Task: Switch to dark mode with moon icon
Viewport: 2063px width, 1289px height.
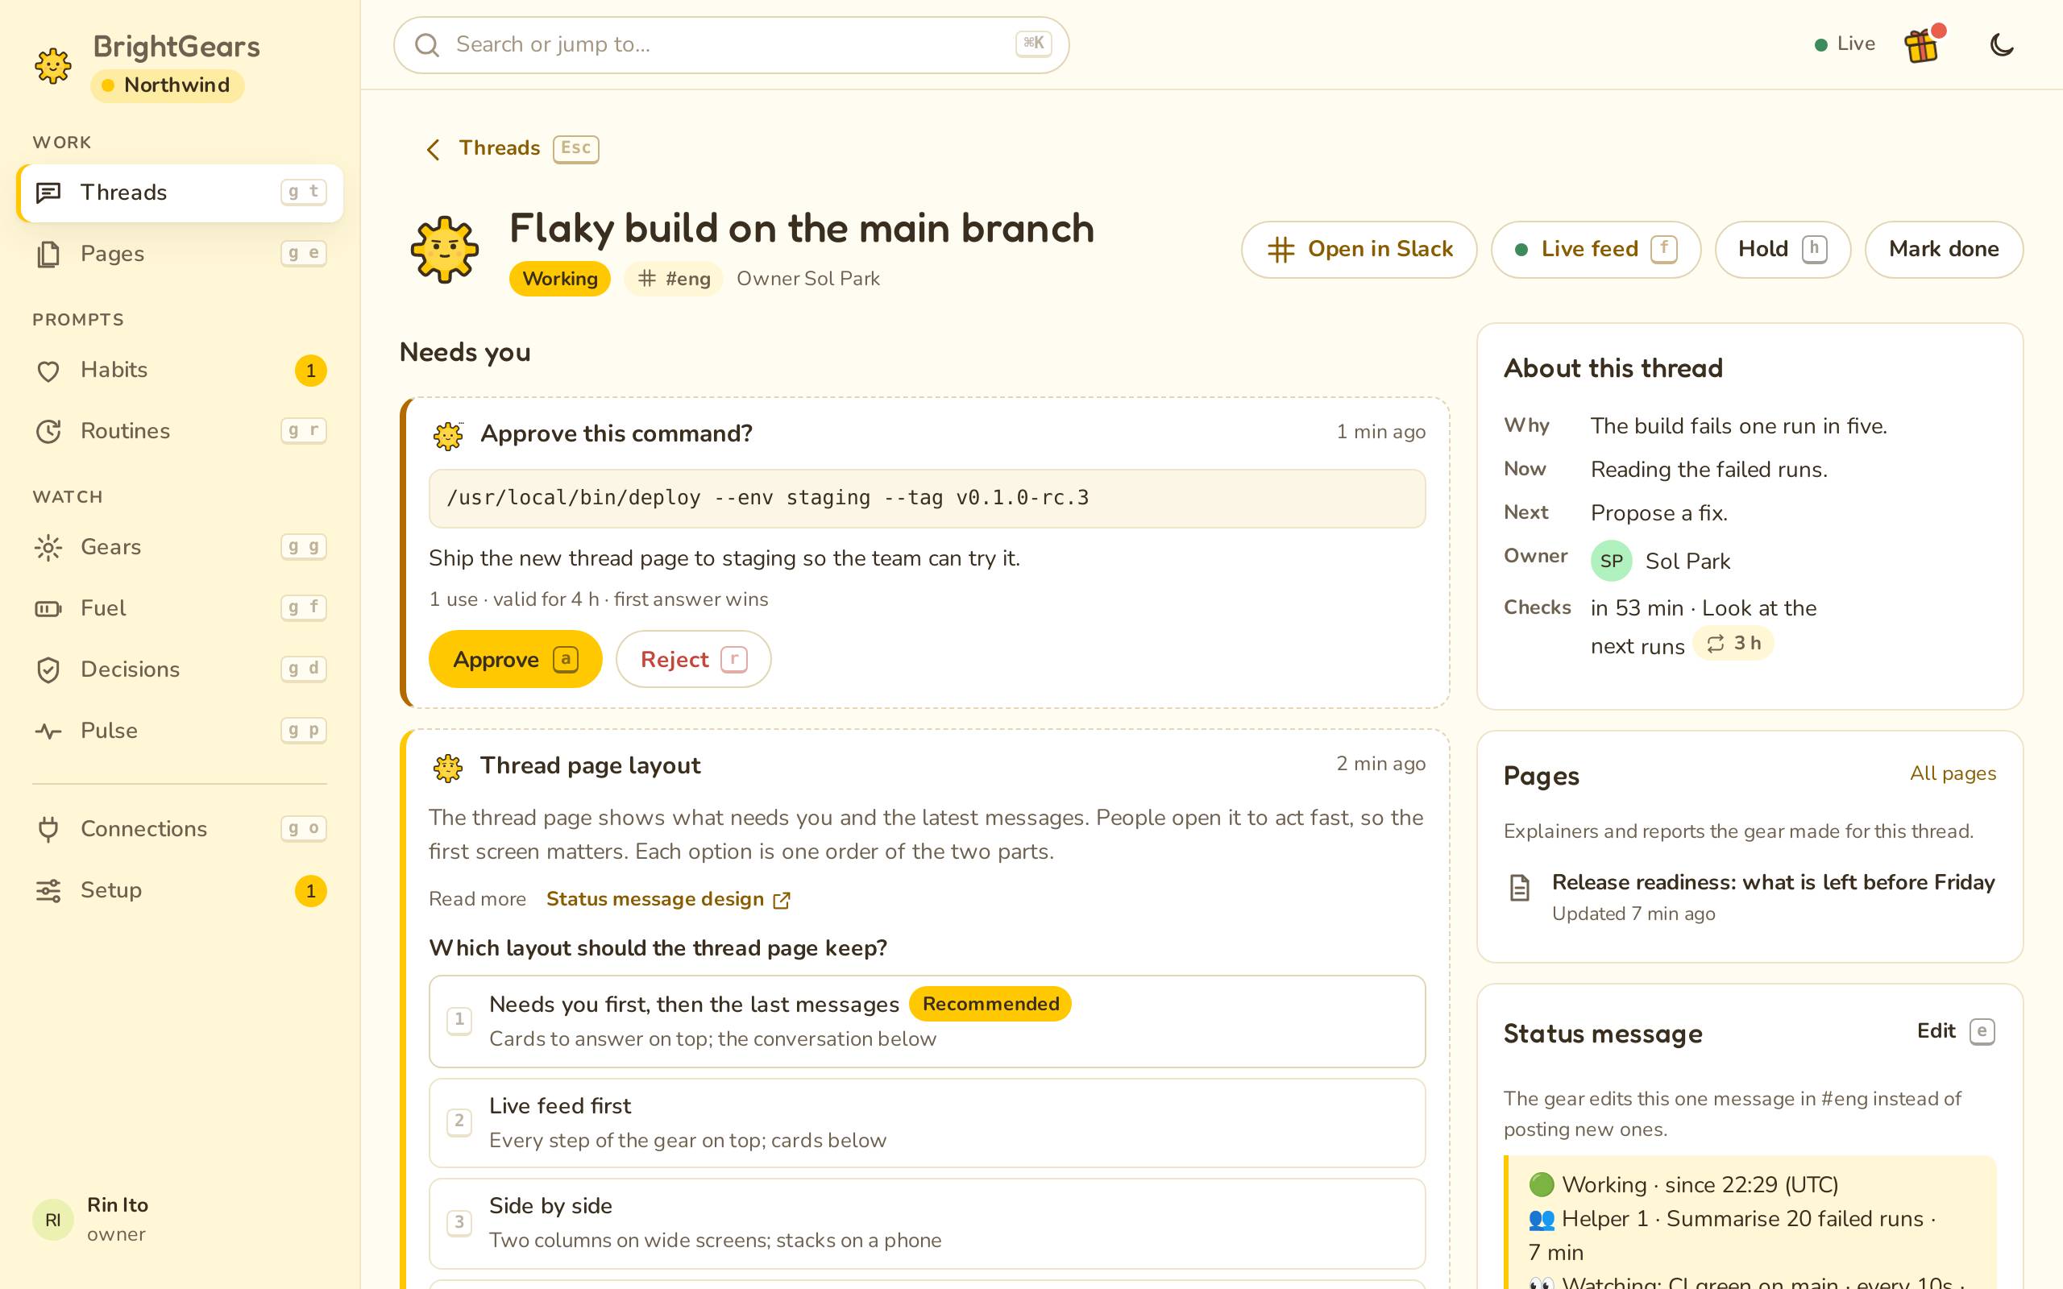Action: point(2002,44)
